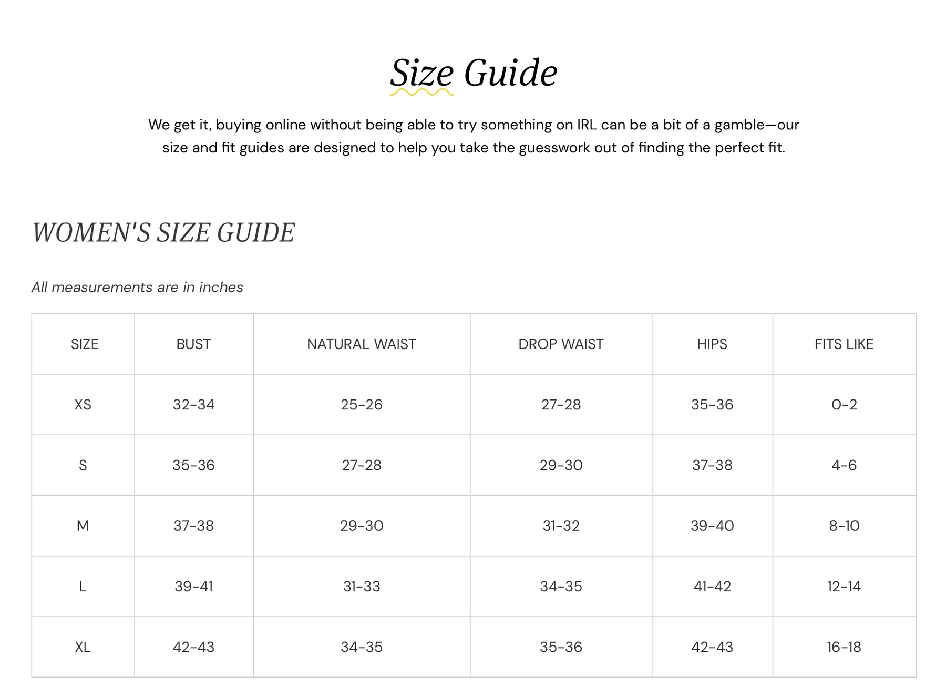
Task: Click the Women's Size Guide heading
Action: coord(163,232)
